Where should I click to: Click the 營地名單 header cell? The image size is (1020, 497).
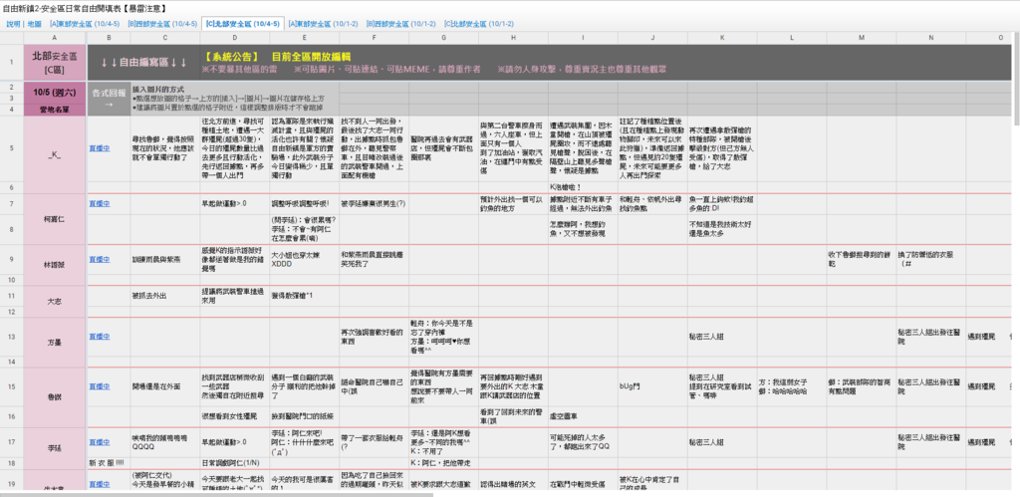(x=54, y=110)
